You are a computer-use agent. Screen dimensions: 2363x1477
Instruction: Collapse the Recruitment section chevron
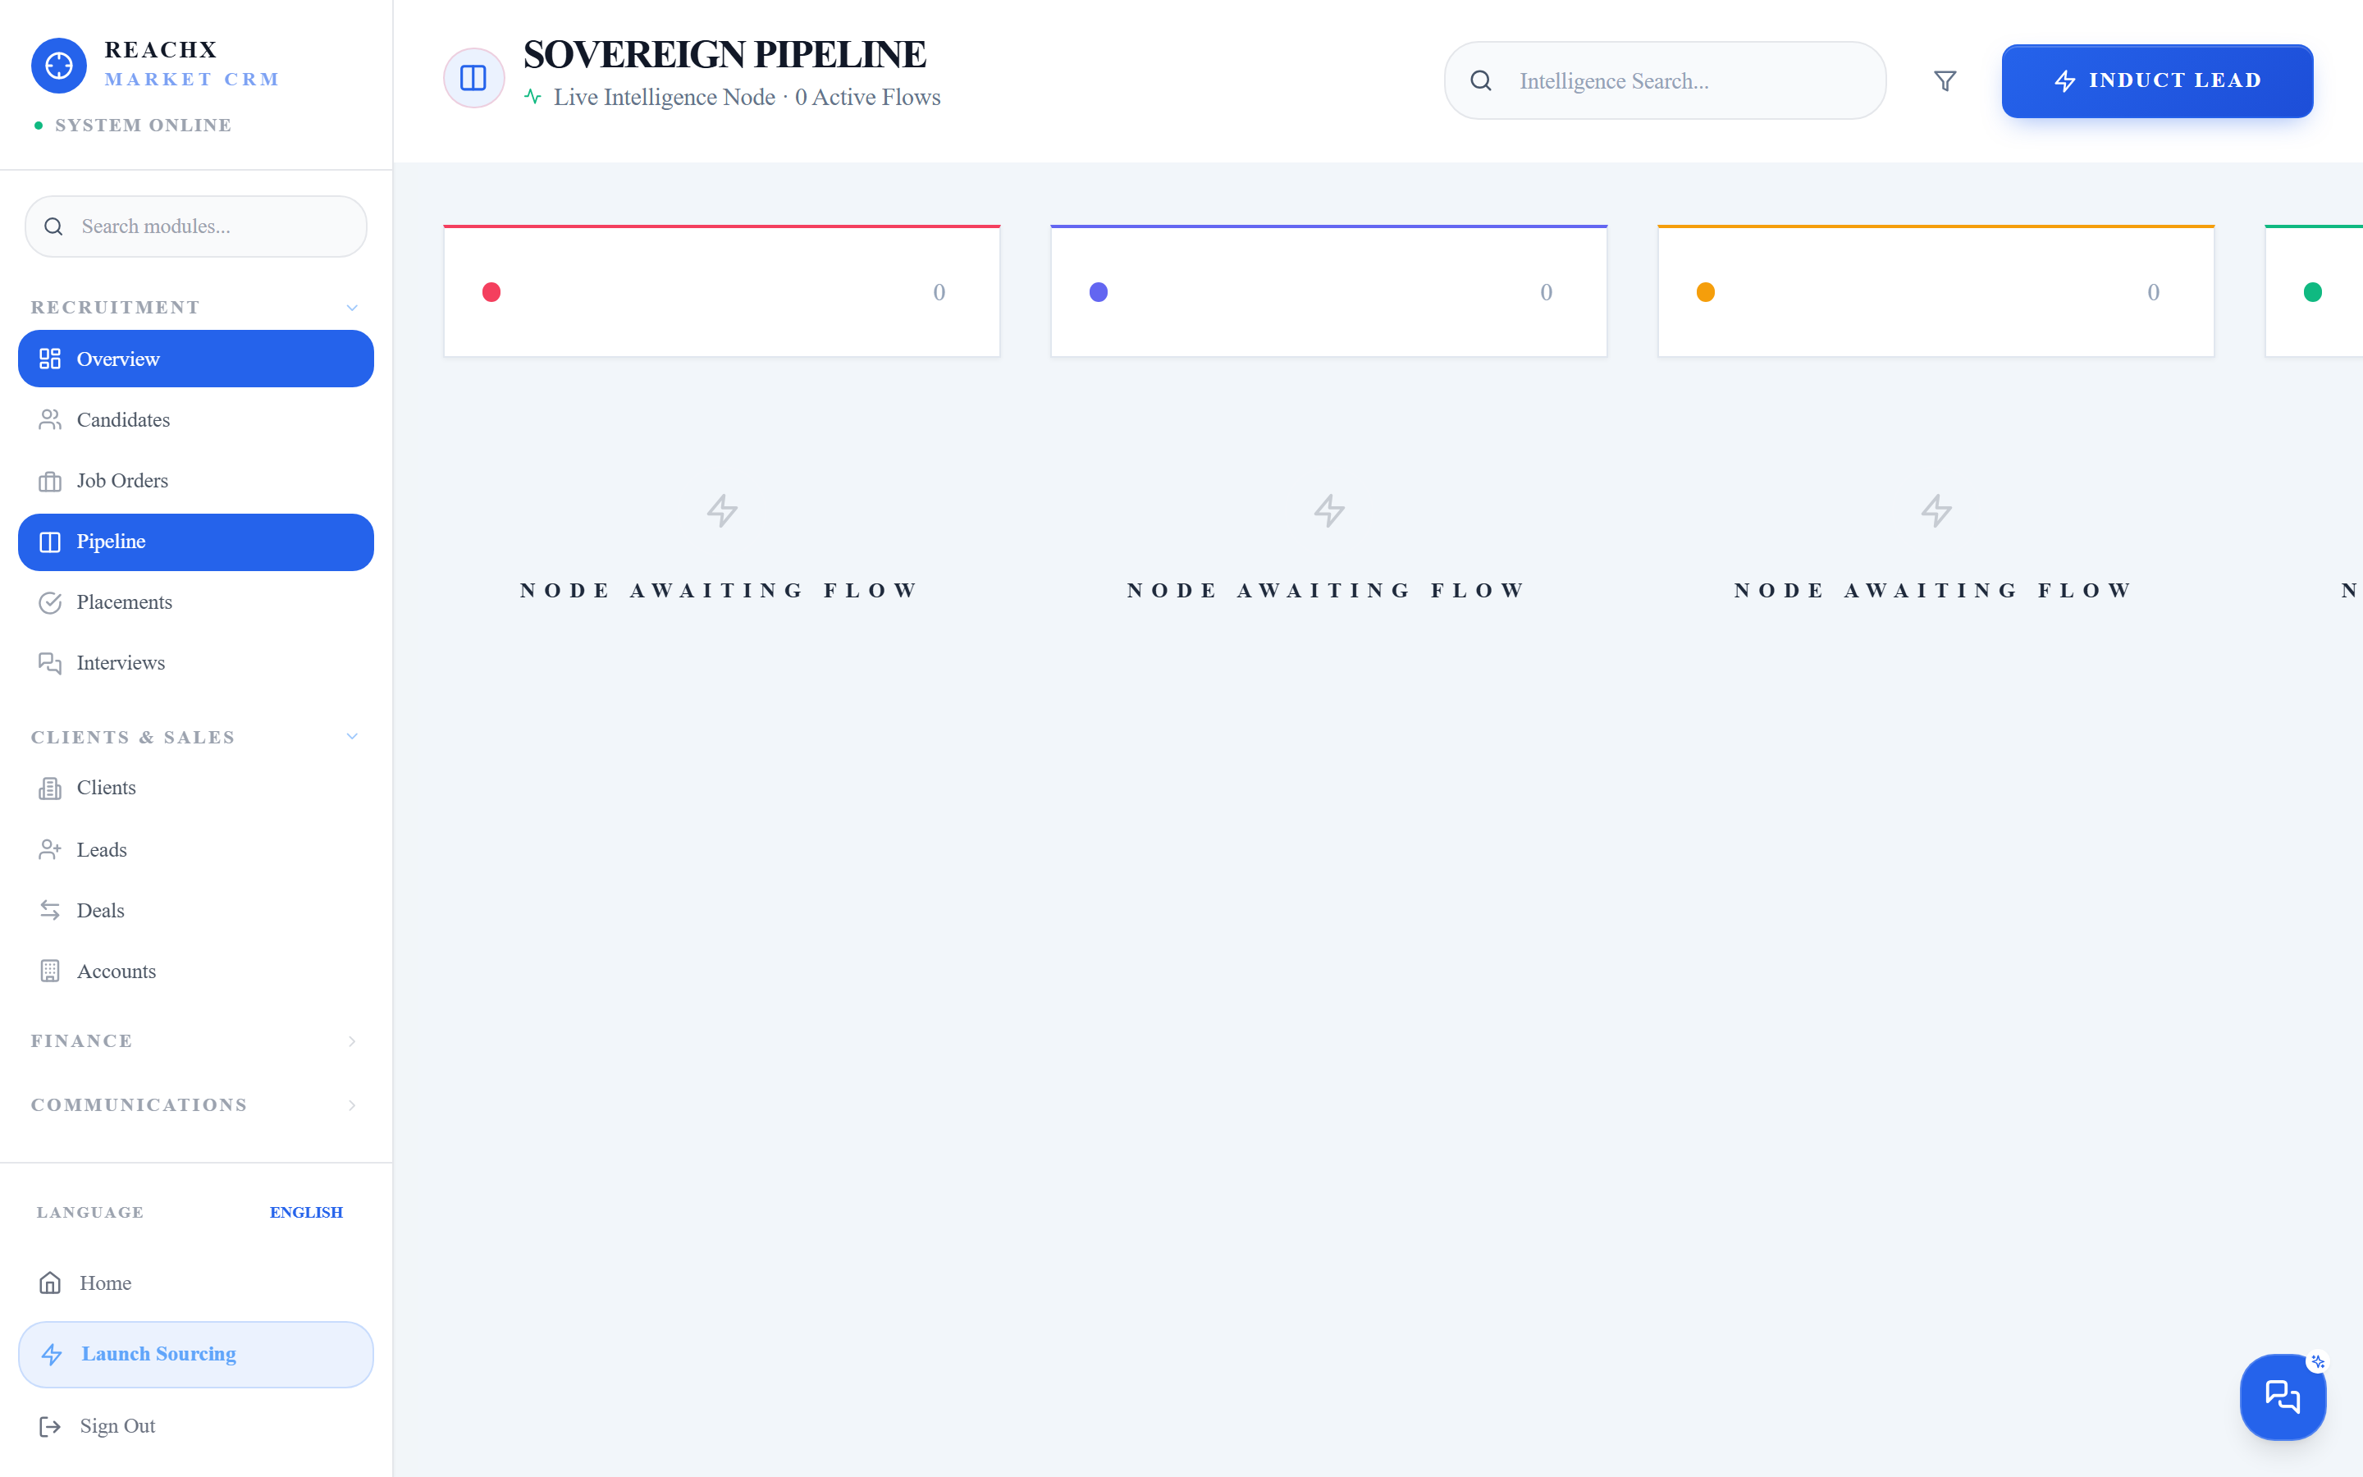click(353, 308)
